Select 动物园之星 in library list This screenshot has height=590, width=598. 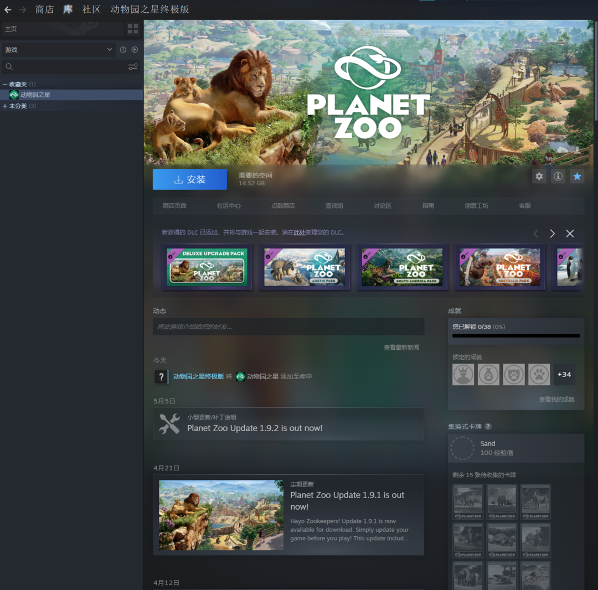click(35, 95)
